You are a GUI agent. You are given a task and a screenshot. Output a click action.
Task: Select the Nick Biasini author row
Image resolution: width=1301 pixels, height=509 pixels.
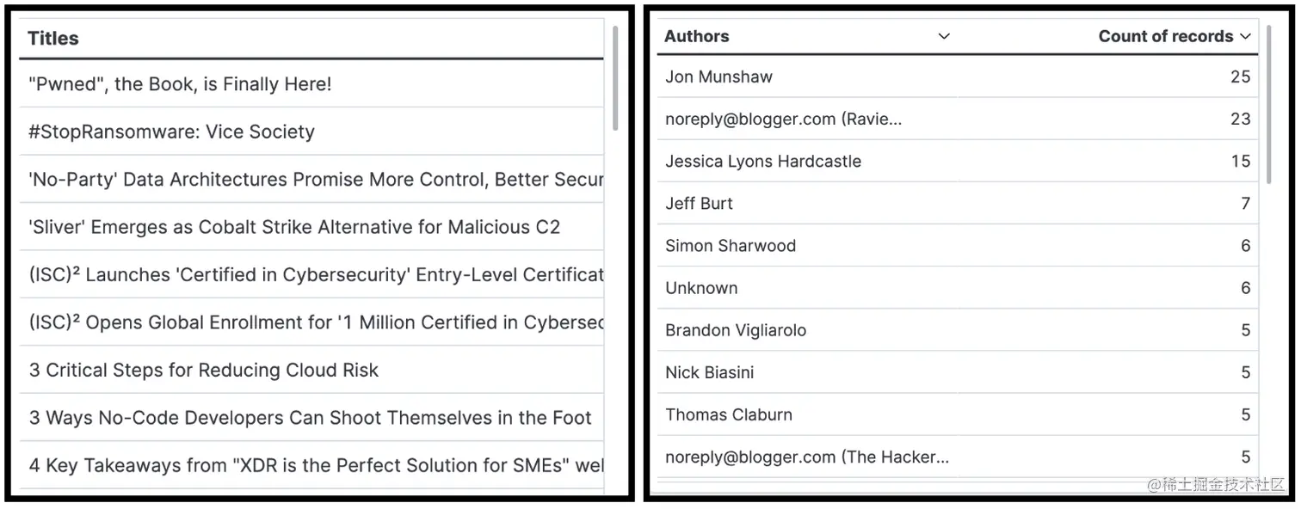point(958,371)
